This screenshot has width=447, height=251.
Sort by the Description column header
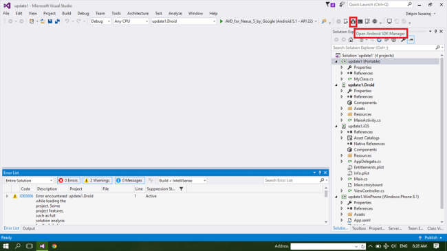(x=47, y=189)
